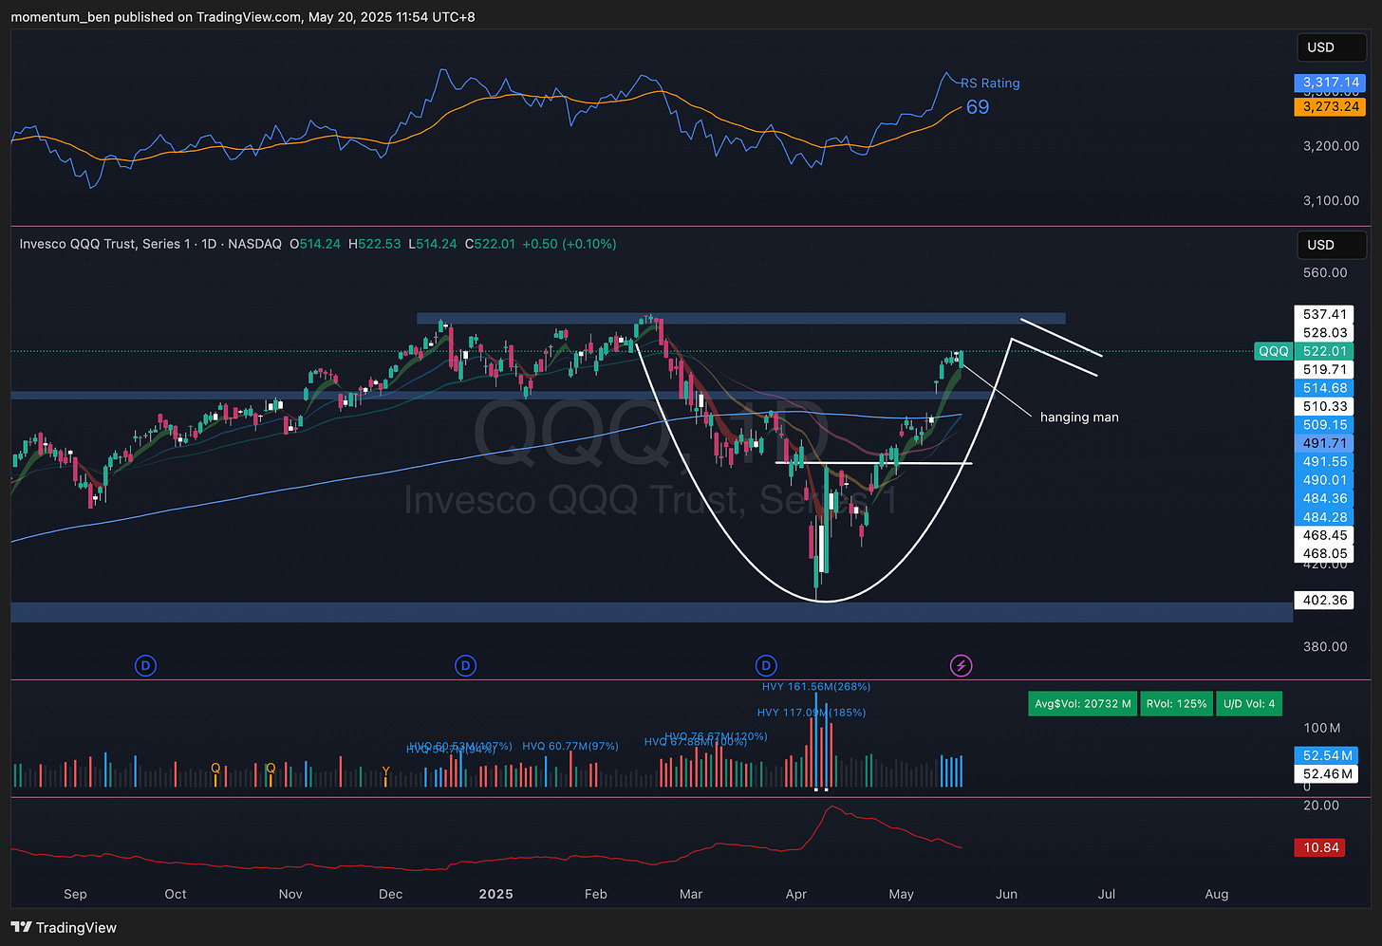
Task: Click the 3,200.00 axis label
Action: (1331, 146)
